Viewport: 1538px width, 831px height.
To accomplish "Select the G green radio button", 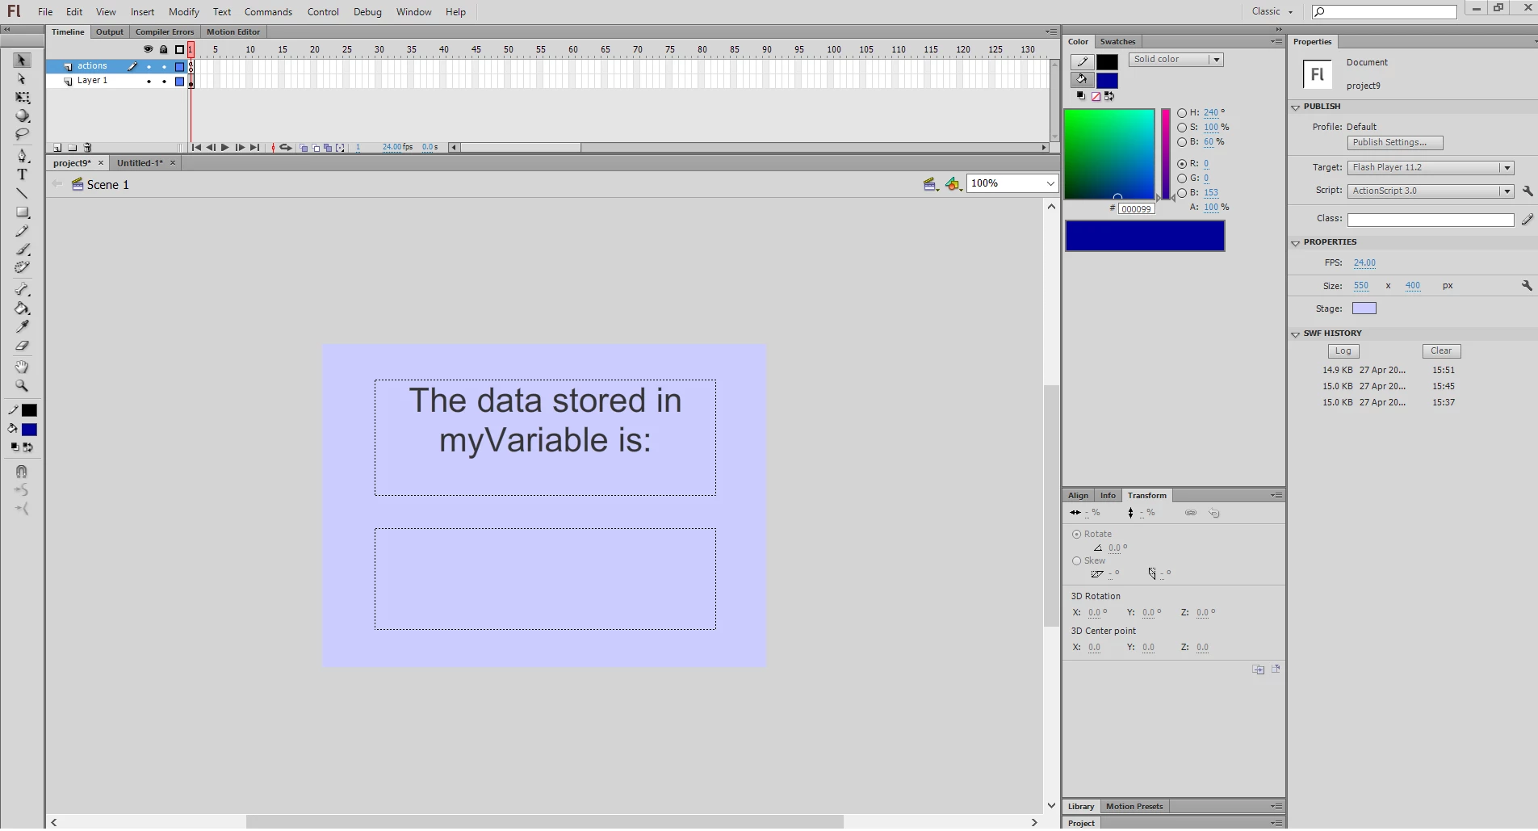I will pos(1182,178).
